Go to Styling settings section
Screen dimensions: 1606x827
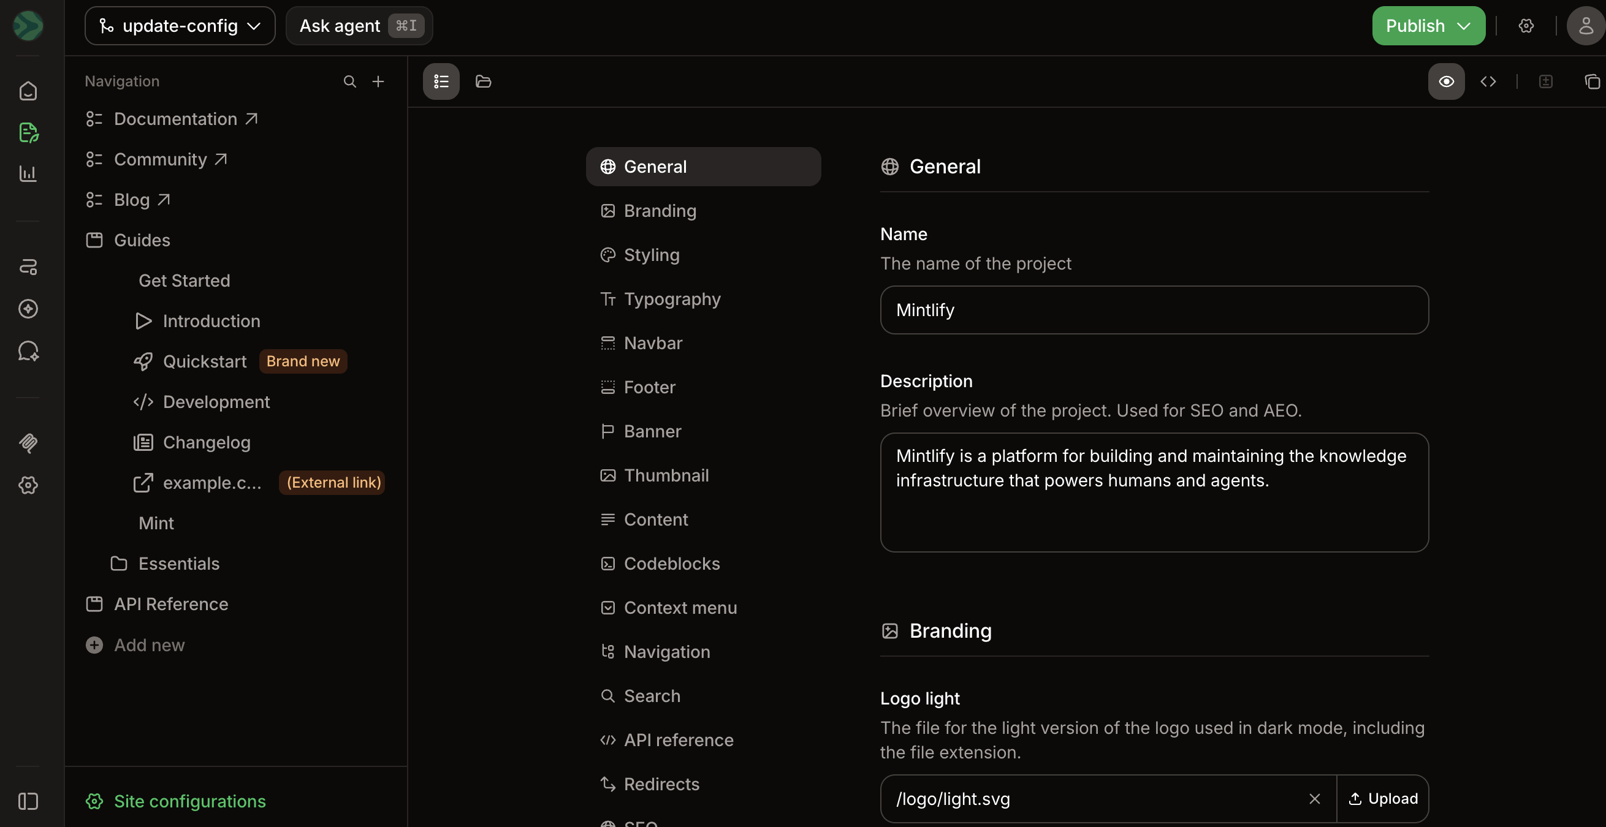703,254
